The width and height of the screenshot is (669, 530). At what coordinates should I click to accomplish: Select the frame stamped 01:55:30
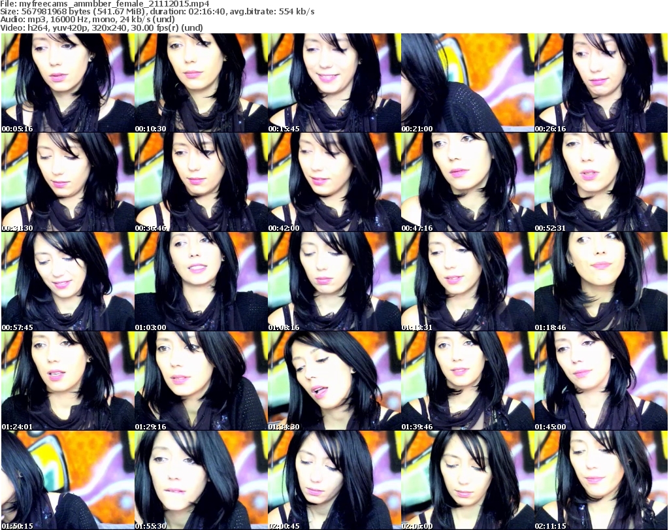(201, 480)
